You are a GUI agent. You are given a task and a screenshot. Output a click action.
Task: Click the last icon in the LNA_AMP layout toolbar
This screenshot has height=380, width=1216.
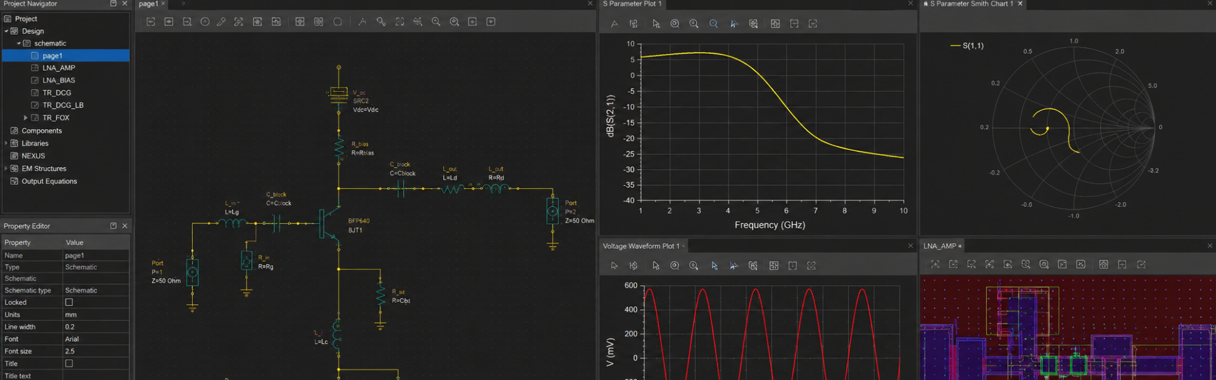point(1141,264)
